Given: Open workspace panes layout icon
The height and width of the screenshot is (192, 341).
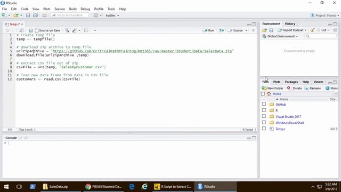Looking at the screenshot, I should click(96, 15).
